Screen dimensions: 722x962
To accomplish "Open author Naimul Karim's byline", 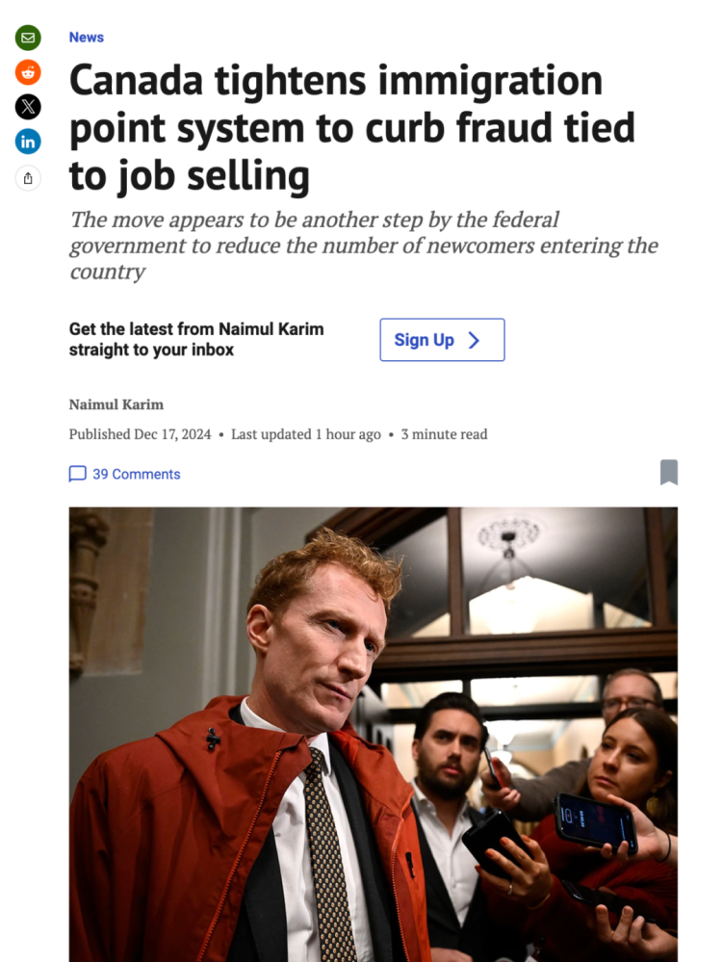I will coord(116,404).
